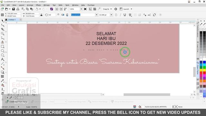Screen dimensions: 206x116
Task: Toggle show guidelines button
Action: (99, 9)
